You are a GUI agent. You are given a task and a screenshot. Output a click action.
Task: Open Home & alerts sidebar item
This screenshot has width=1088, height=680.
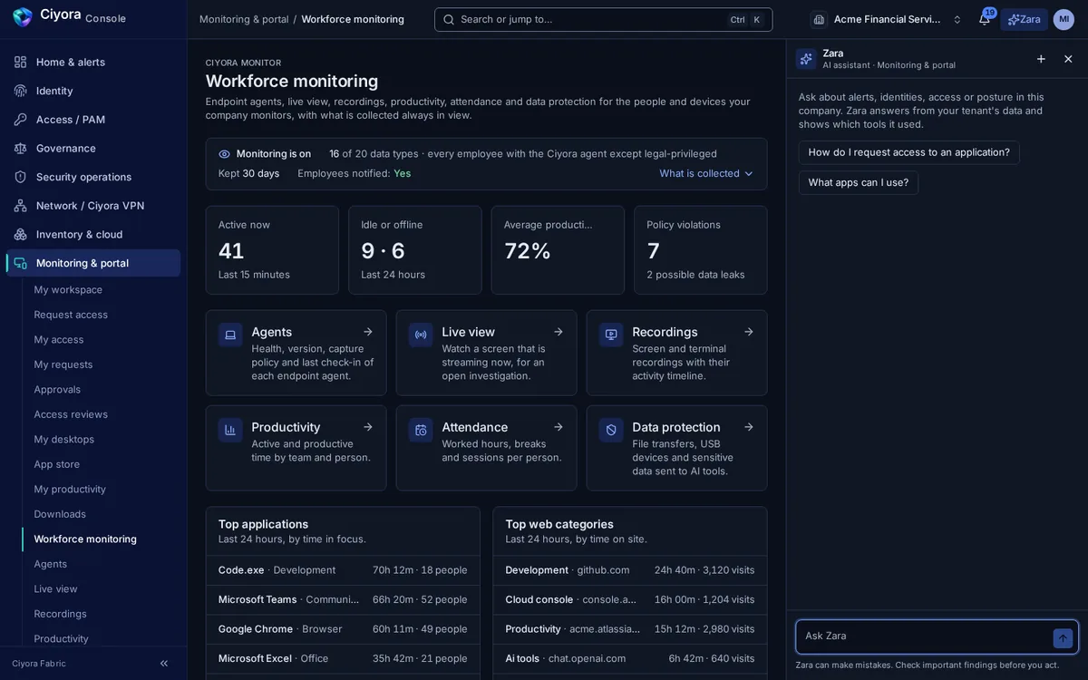tap(93, 62)
